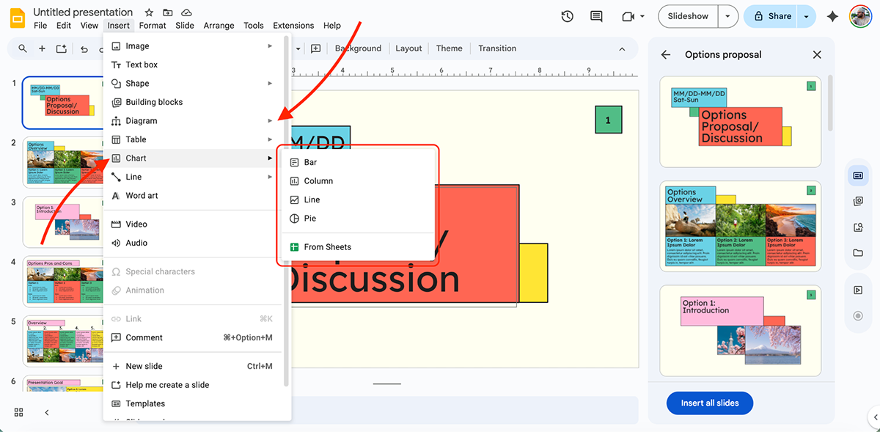This screenshot has width=880, height=432.
Task: Open the Drive folder icon in right sidebar
Action: point(859,253)
